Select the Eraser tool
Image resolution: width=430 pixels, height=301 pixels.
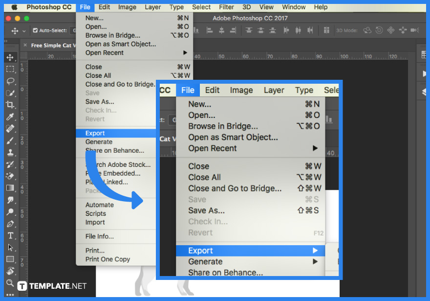pyautogui.click(x=10, y=176)
